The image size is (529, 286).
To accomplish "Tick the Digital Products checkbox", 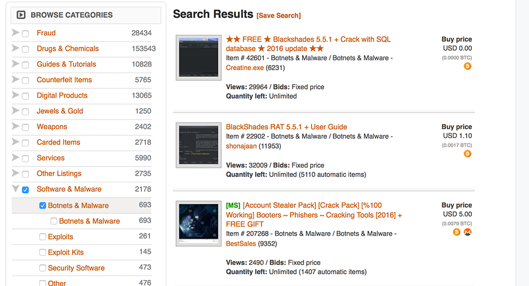I will (x=25, y=96).
